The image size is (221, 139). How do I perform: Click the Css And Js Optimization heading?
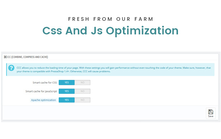click(110, 31)
